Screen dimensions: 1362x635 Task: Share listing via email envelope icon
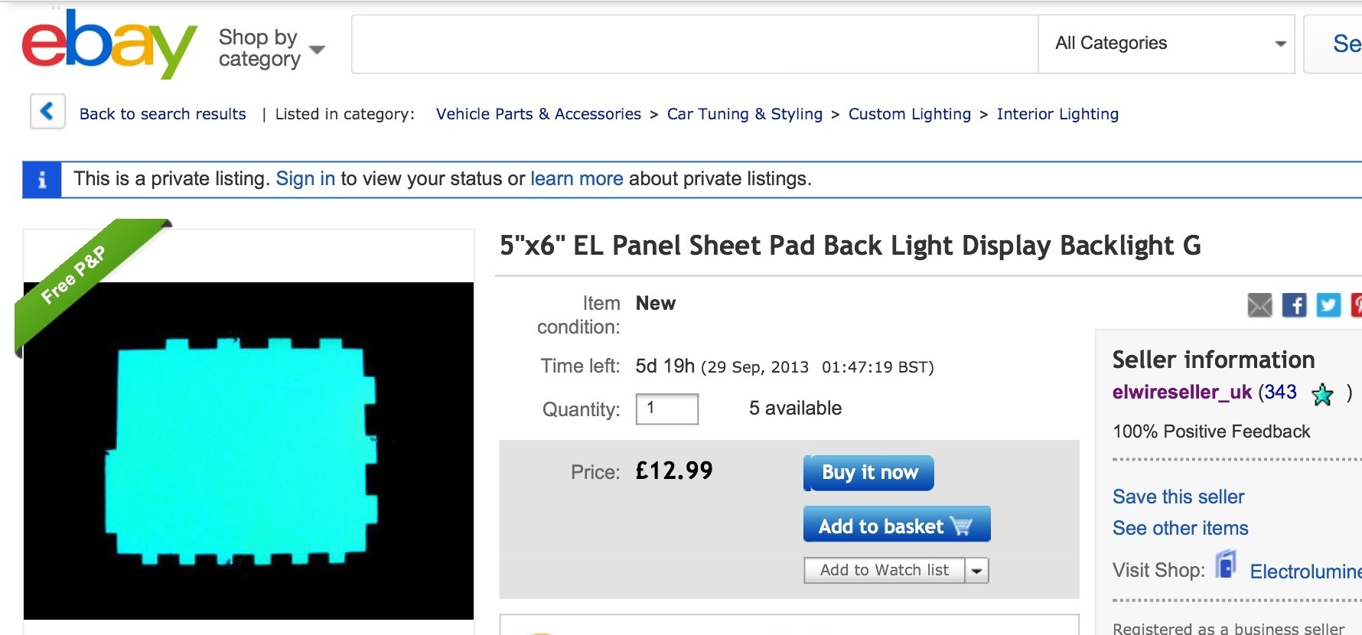[x=1259, y=305]
